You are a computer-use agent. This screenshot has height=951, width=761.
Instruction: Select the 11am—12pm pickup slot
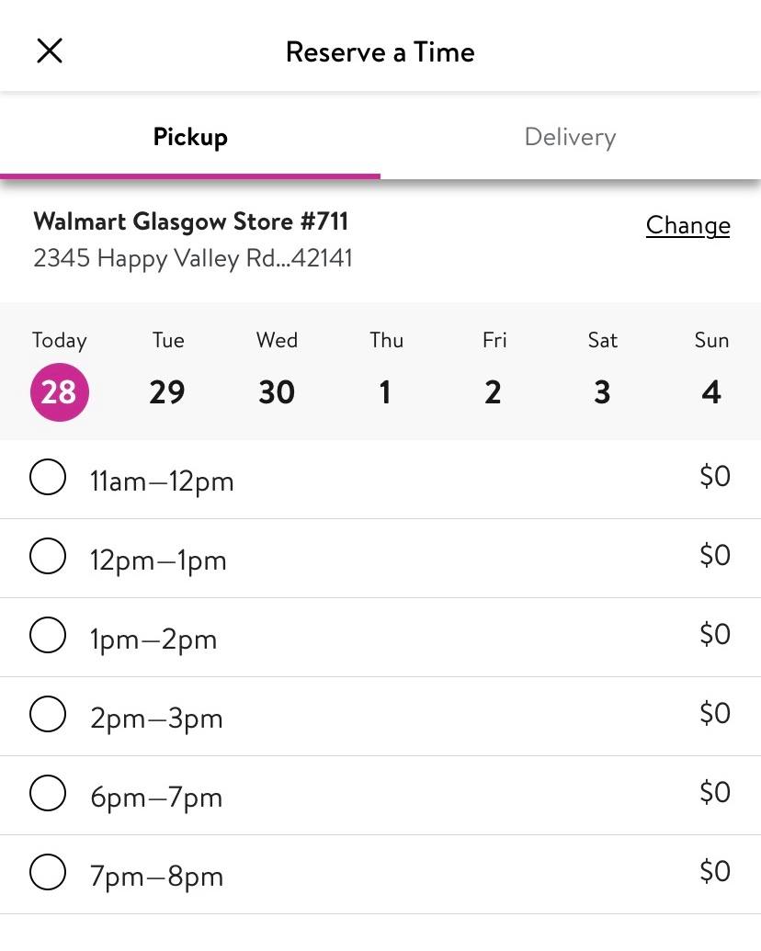point(48,478)
